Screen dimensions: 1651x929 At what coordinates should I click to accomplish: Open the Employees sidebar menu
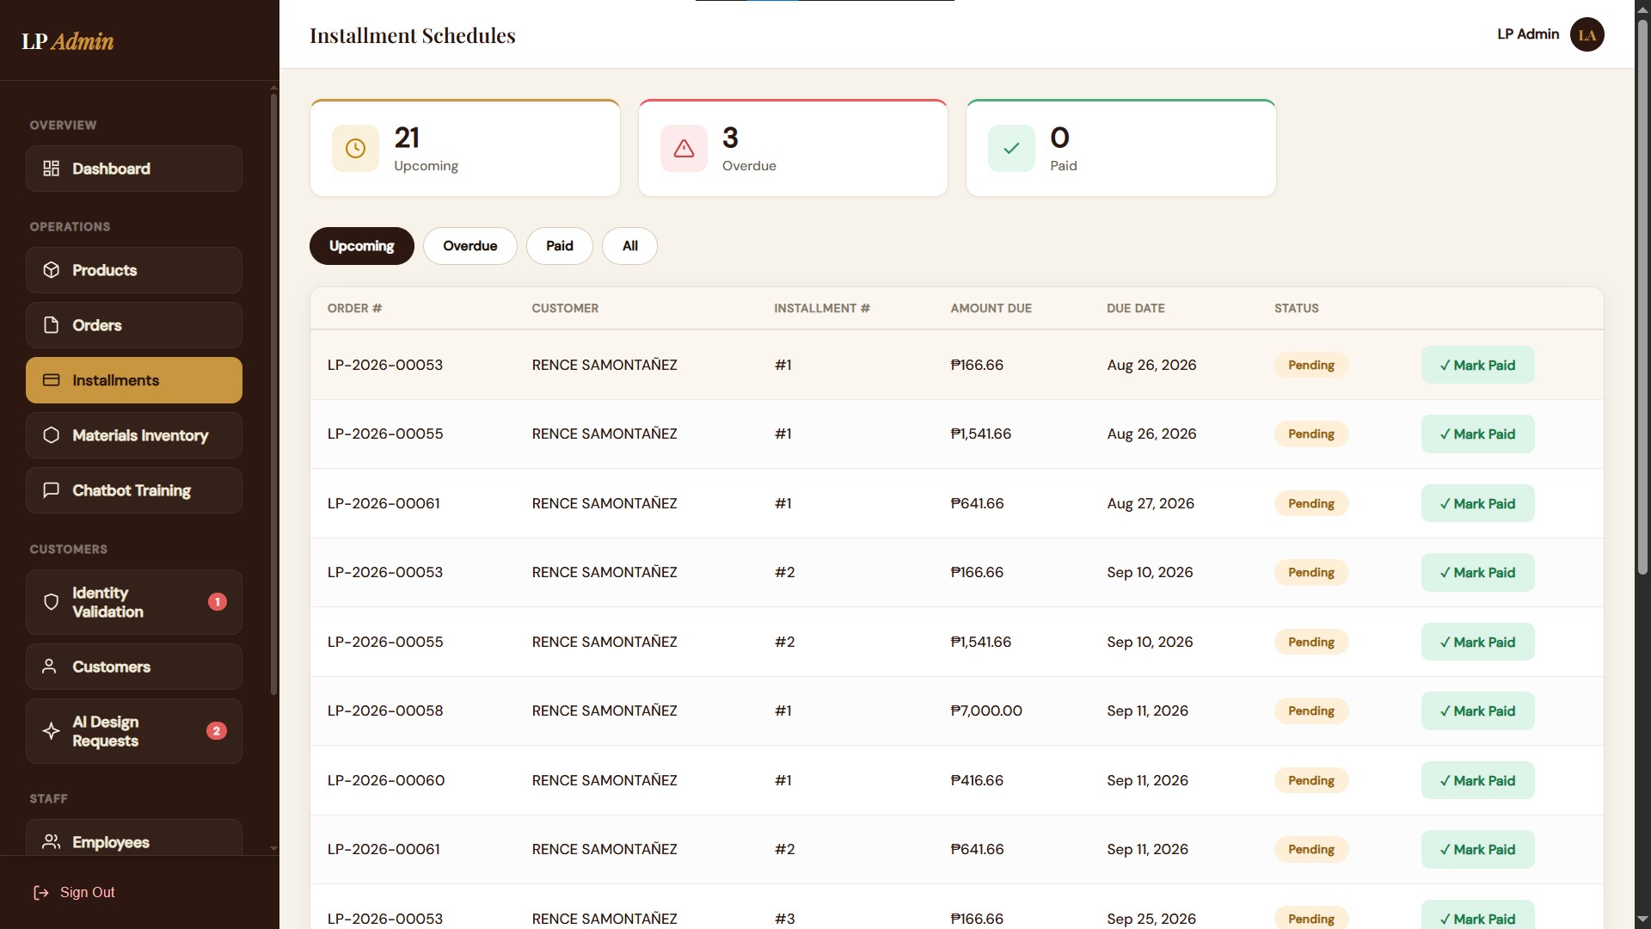[134, 839]
